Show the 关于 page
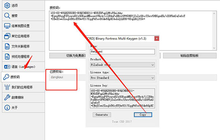The image size is (220, 140). pos(23,108)
